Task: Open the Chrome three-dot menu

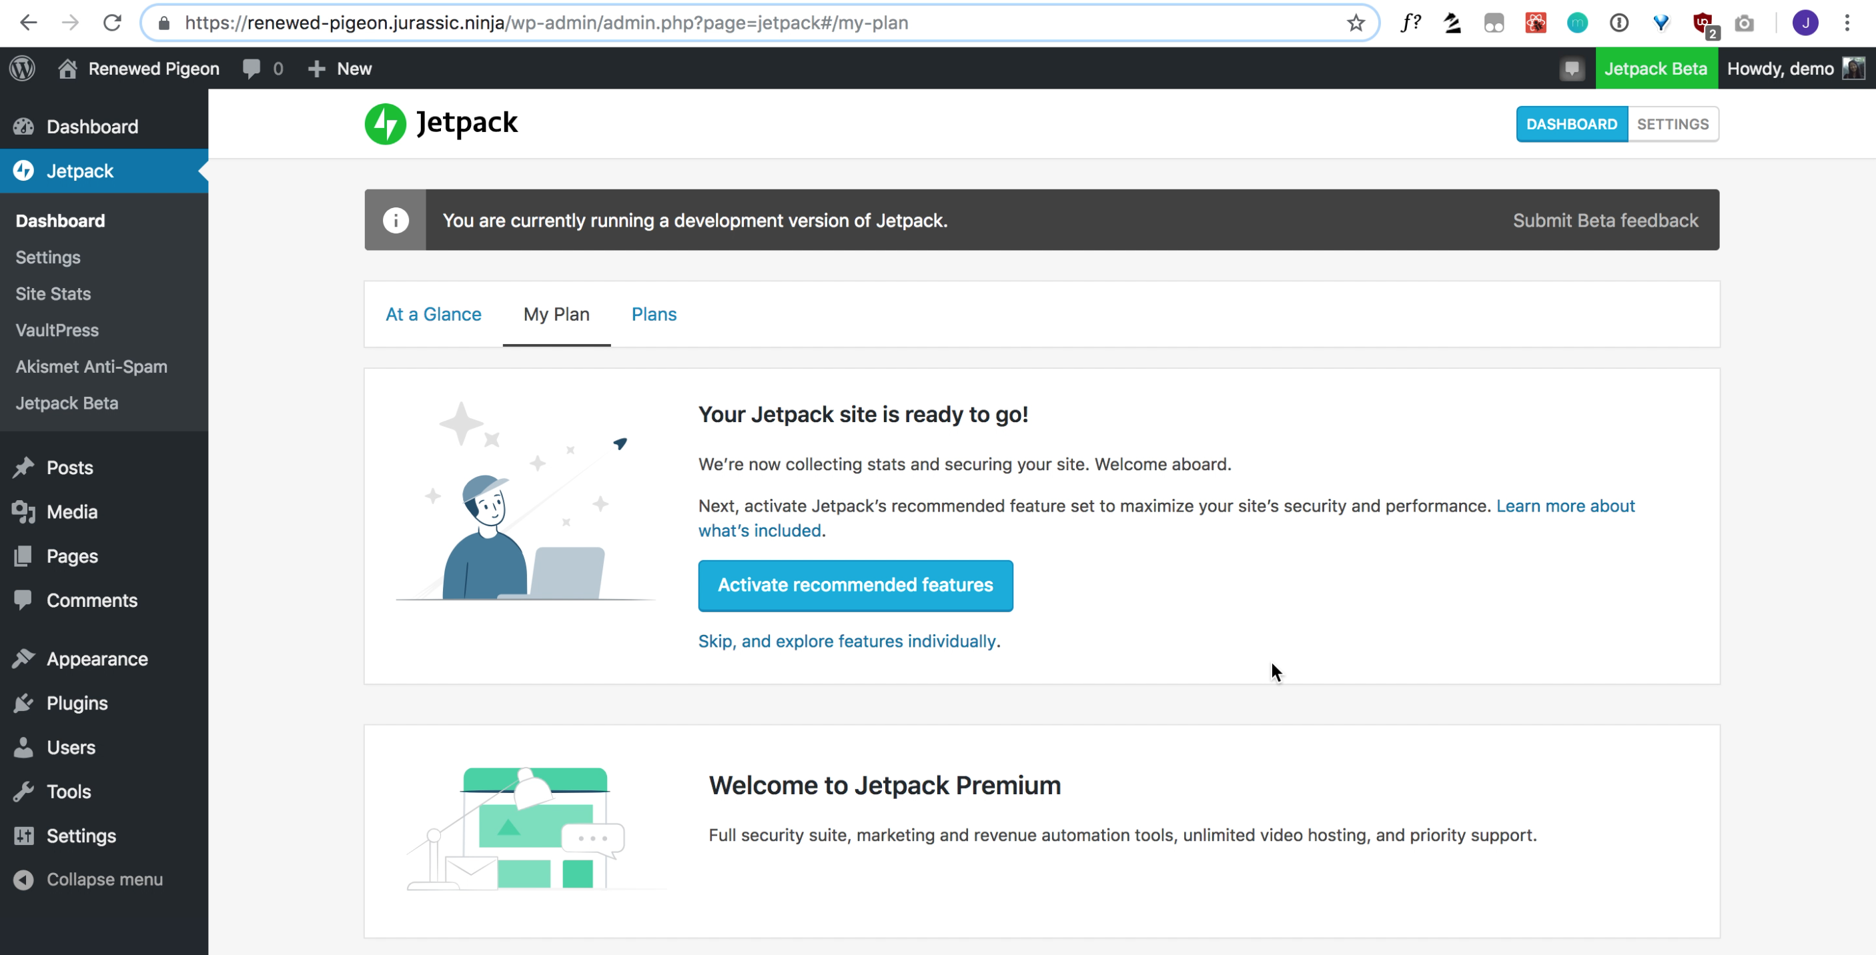Action: coord(1846,23)
